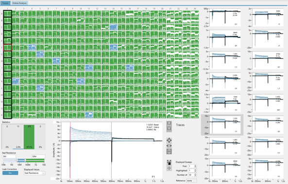Toggle the X axis Auto scale button

click(169, 123)
